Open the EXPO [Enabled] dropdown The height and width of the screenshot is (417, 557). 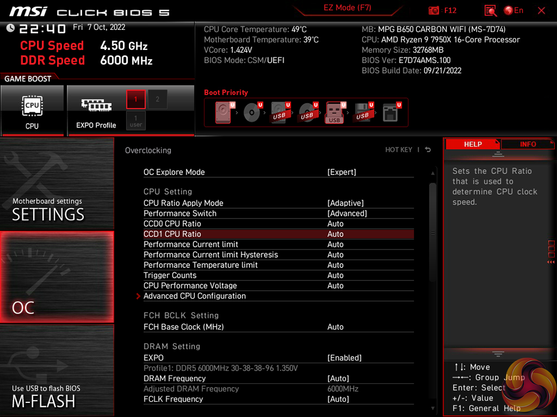point(344,358)
